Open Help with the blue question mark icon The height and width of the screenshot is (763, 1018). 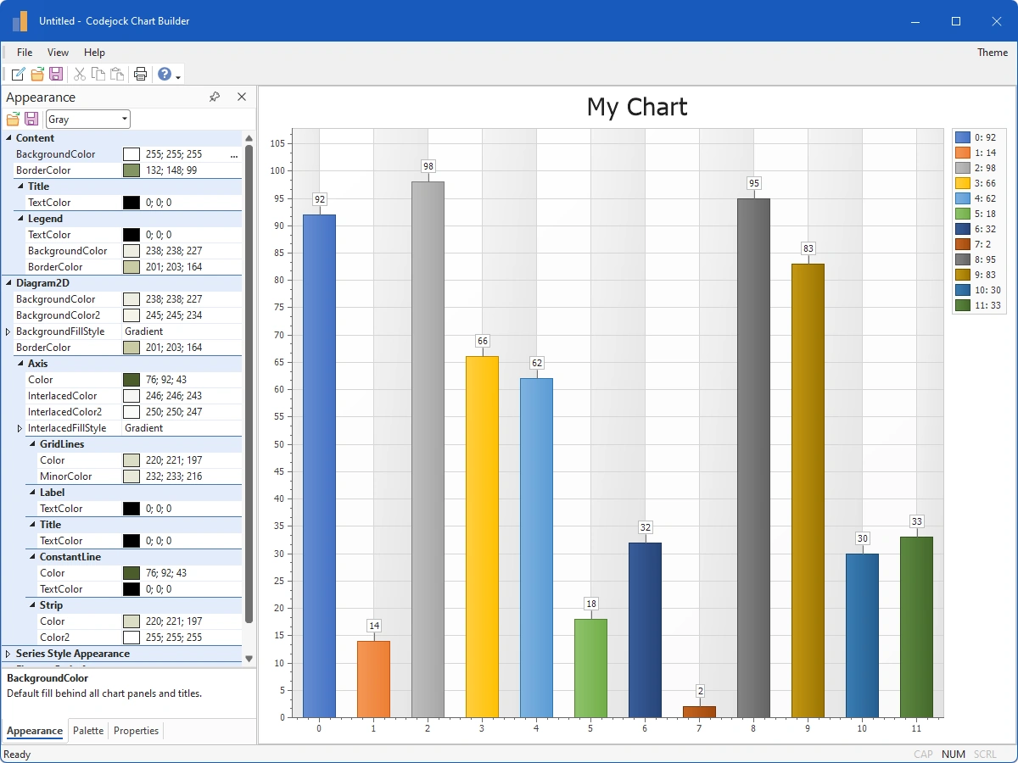[x=165, y=74]
